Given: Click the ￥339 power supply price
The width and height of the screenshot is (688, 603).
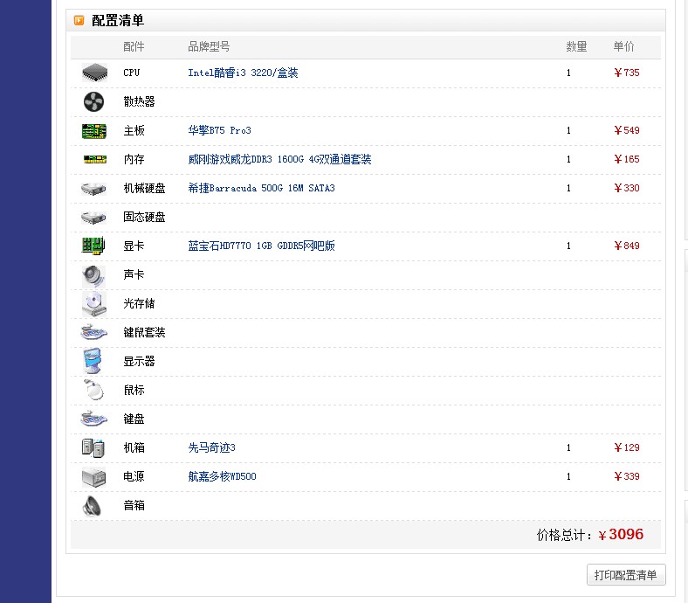Looking at the screenshot, I should 627,476.
